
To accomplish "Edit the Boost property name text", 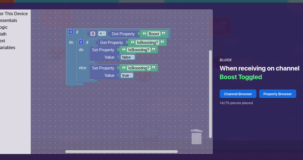I will pos(154,34).
